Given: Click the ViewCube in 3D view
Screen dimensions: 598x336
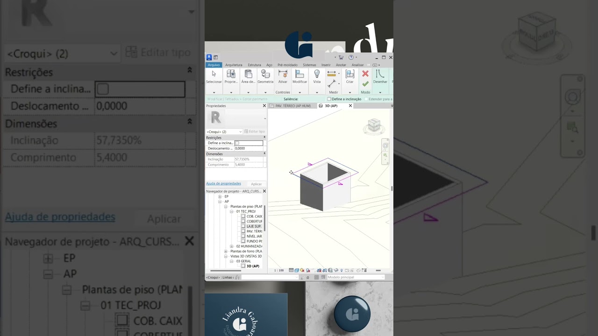Looking at the screenshot, I should click(x=374, y=125).
